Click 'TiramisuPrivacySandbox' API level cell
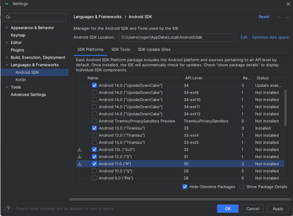293x216 pixels. (x=206, y=121)
